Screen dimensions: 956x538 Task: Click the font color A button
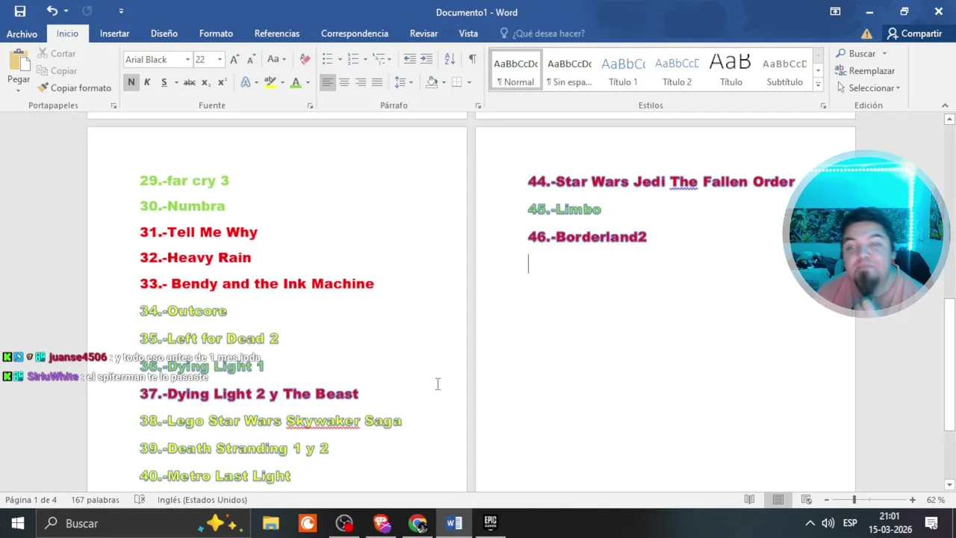pyautogui.click(x=296, y=82)
